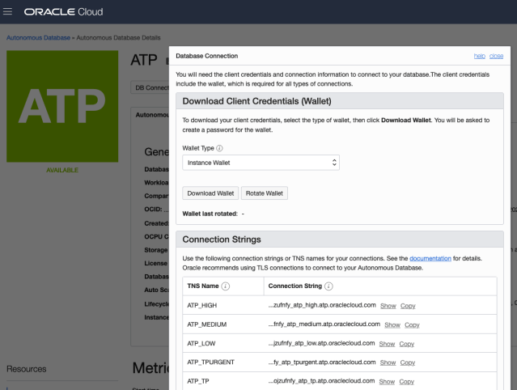Show the ATP_HIGH connection string
The width and height of the screenshot is (517, 390).
388,305
